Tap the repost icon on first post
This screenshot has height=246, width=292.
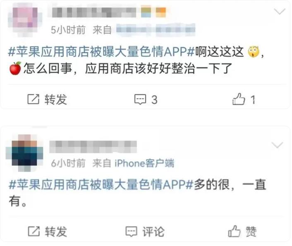pyautogui.click(x=34, y=99)
